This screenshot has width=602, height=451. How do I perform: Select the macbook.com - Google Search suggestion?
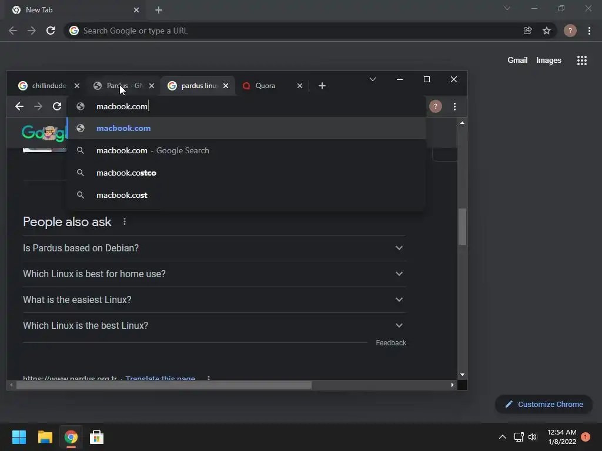[246, 150]
